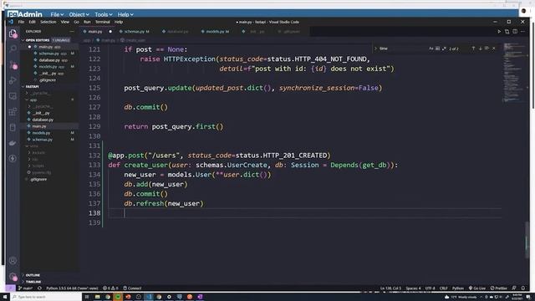535x301 pixels.
Task: Open the database icon in activity bar
Action: click(13, 127)
